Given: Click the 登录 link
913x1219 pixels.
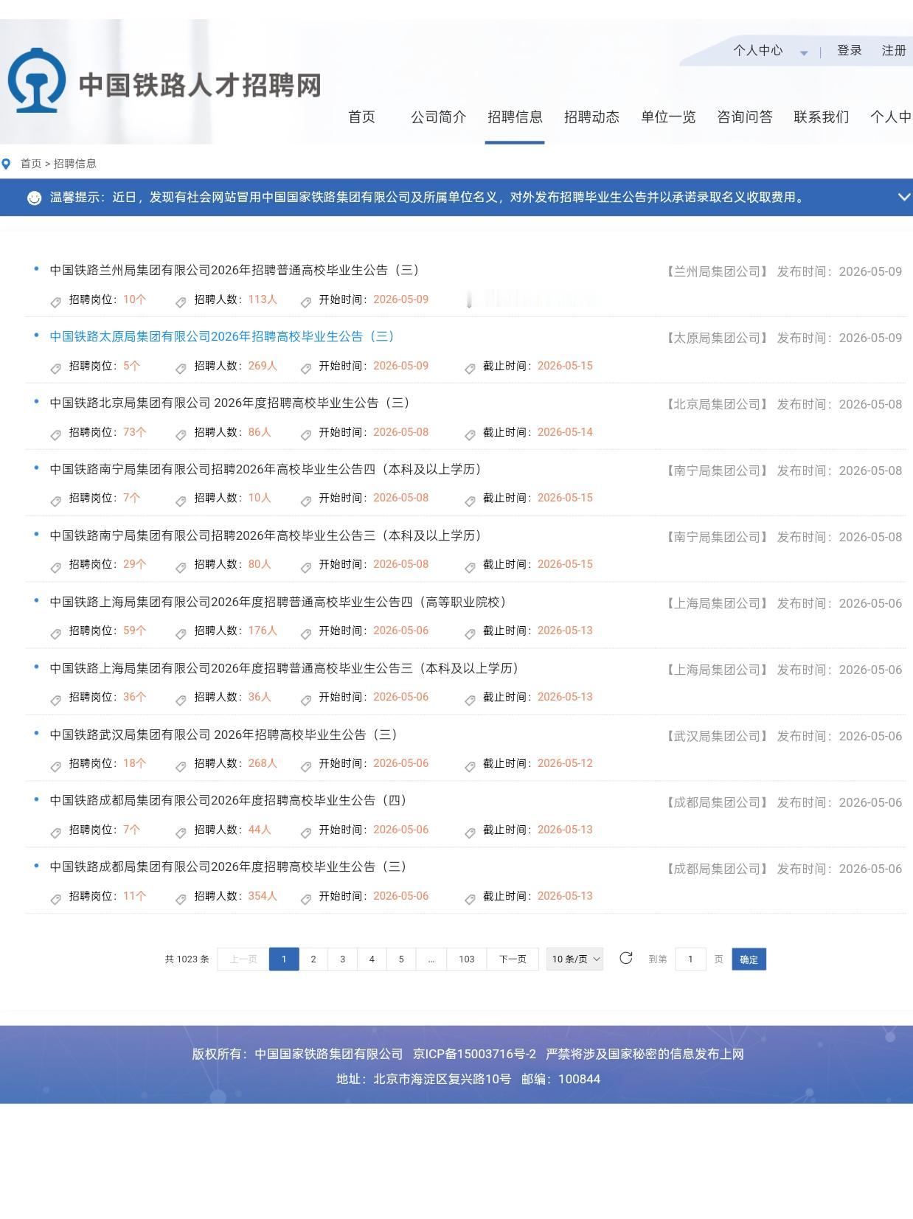Looking at the screenshot, I should tap(850, 50).
